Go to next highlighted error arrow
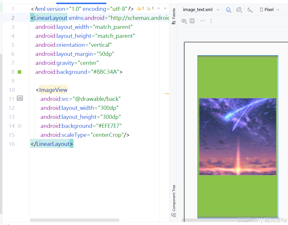Image resolution: width=288 pixels, height=225 pixels. [x=165, y=8]
